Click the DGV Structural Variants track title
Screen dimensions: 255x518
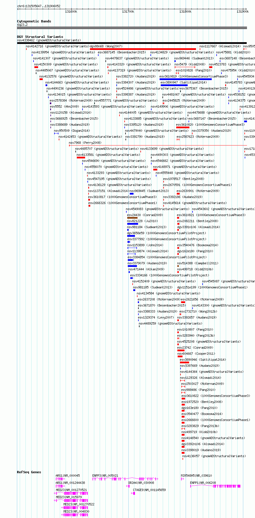click(x=40, y=37)
